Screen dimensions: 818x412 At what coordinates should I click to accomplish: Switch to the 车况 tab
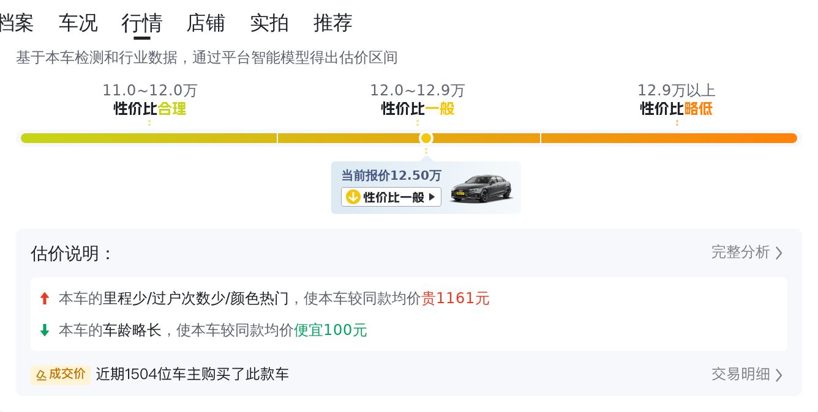coord(78,23)
